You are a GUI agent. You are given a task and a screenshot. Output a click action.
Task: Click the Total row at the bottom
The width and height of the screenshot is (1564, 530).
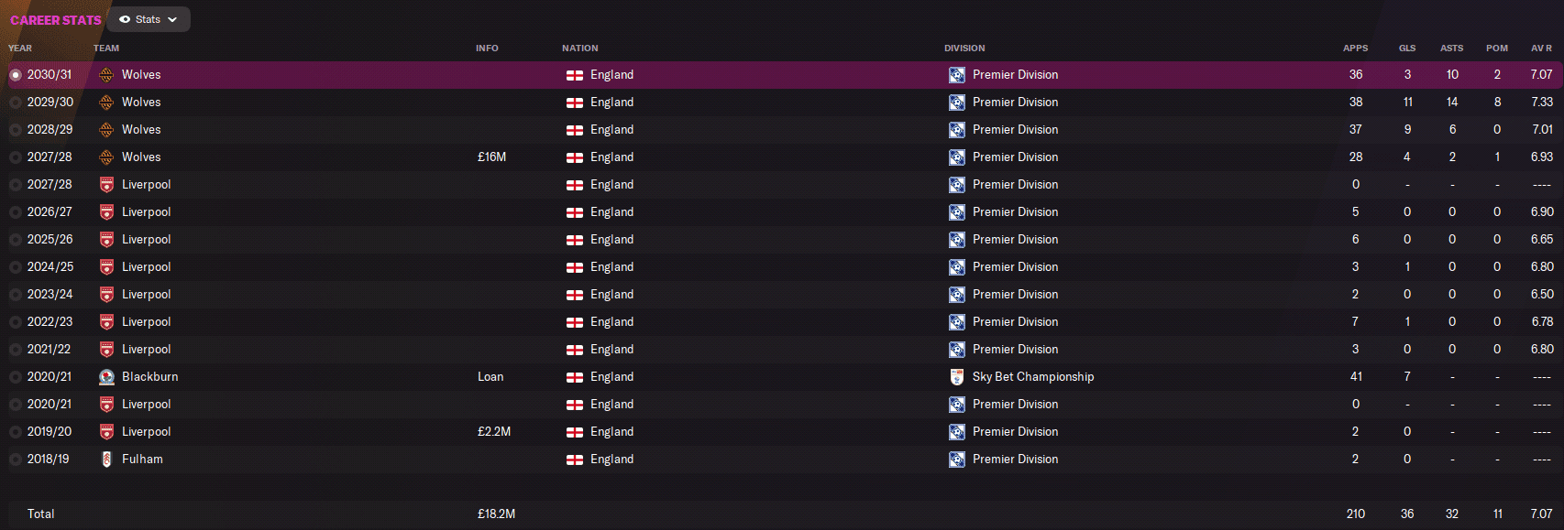click(x=40, y=514)
